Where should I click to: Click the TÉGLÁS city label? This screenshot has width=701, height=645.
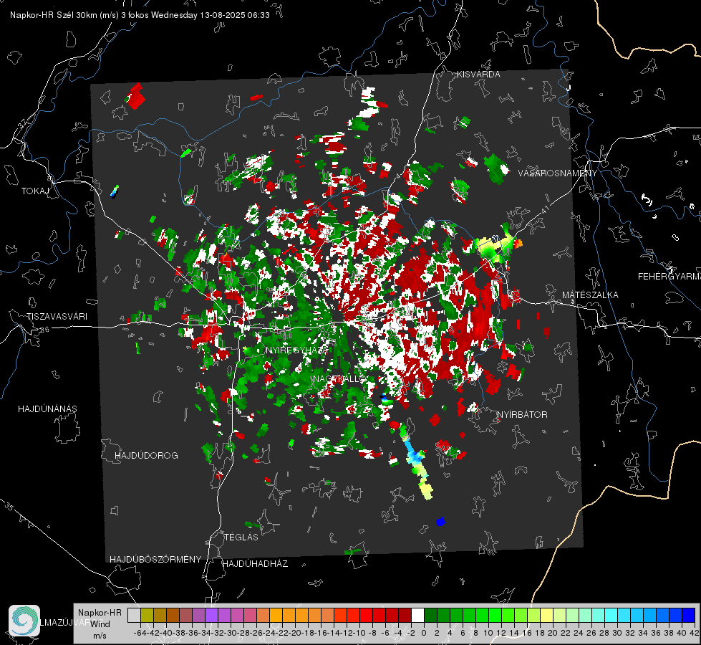click(x=241, y=537)
